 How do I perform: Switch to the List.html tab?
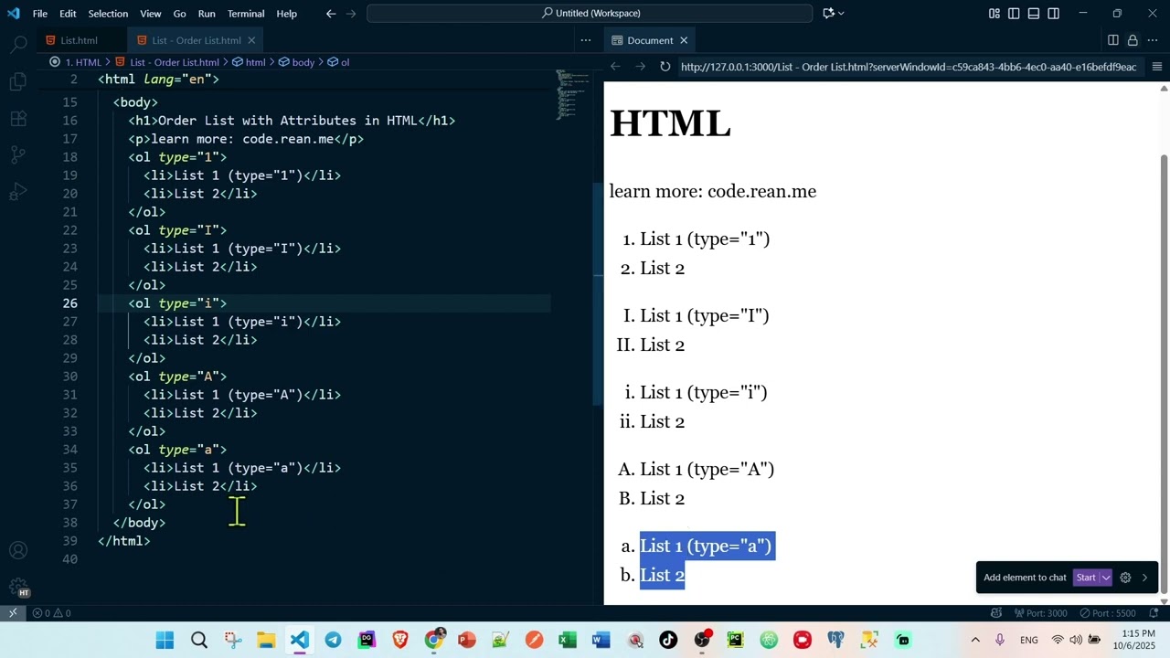[79, 40]
